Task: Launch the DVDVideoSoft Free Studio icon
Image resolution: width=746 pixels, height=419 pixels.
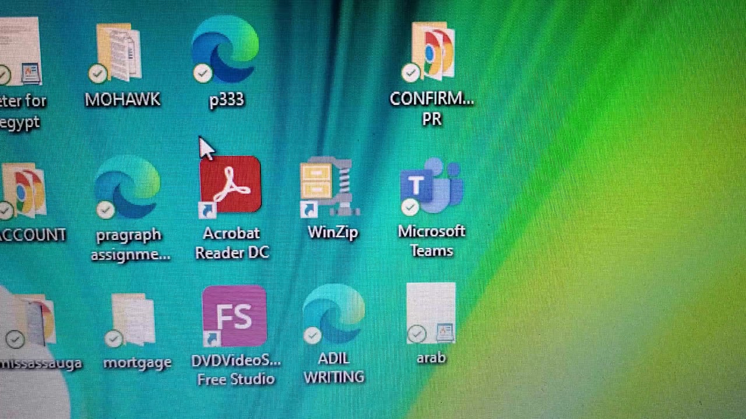Action: 234,316
